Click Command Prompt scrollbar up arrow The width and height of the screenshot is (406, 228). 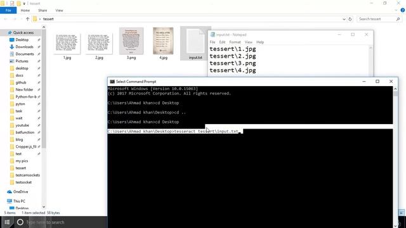pos(395,89)
